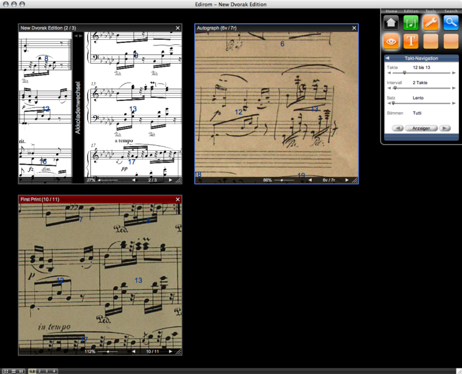Screen dimensions: 462x374
Task: Click measure 13 in First Print score
Action: point(138,280)
